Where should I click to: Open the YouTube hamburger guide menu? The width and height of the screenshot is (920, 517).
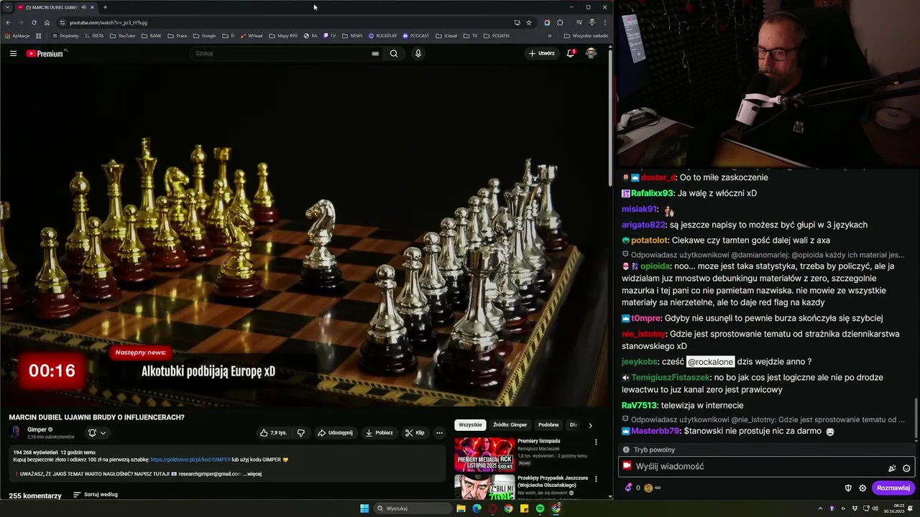pyautogui.click(x=13, y=53)
